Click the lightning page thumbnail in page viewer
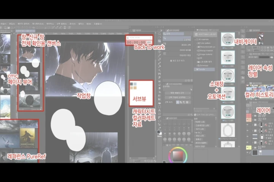274x182 pixels. point(5,43)
